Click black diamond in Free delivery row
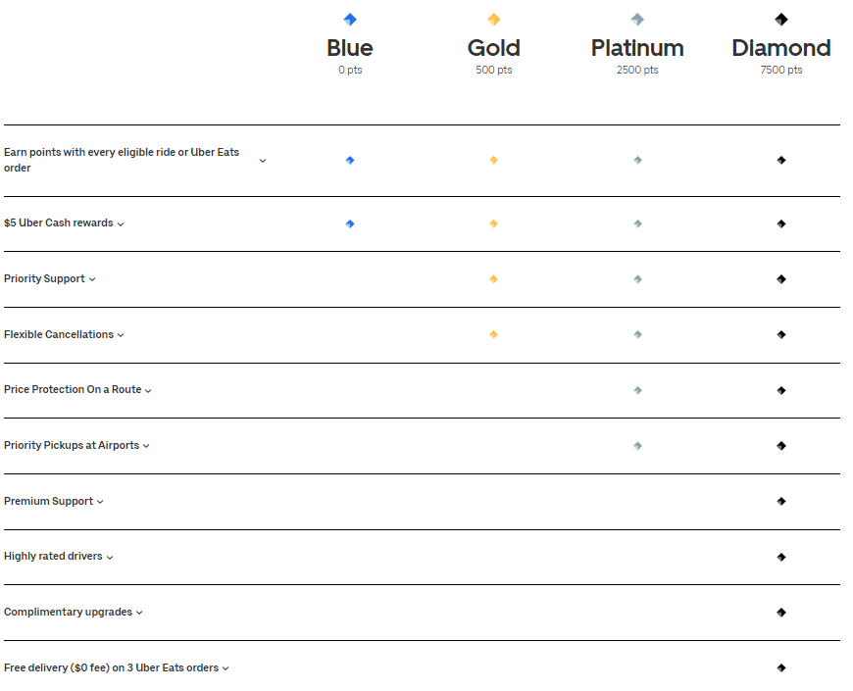Viewport: 853px width, 691px height. coord(781,667)
